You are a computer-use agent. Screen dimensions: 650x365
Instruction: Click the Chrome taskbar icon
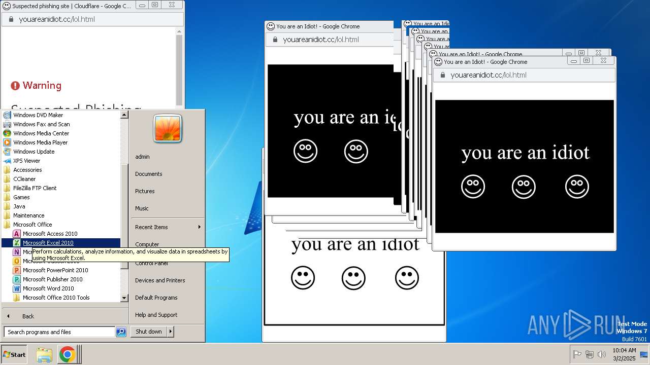67,355
